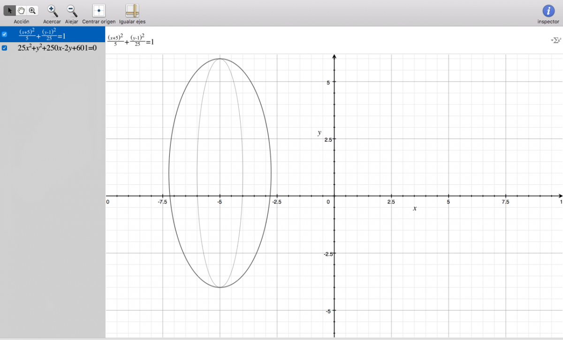This screenshot has height=340, width=563.
Task: Click the Igualar ejes icon
Action: point(132,10)
